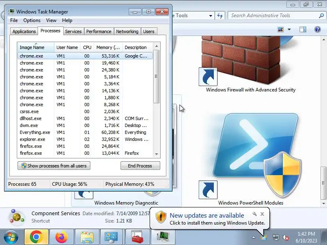Sort processes by CPU column header

click(x=87, y=47)
